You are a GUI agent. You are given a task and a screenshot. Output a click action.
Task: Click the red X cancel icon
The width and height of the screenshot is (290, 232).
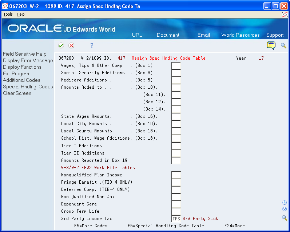click(x=71, y=45)
